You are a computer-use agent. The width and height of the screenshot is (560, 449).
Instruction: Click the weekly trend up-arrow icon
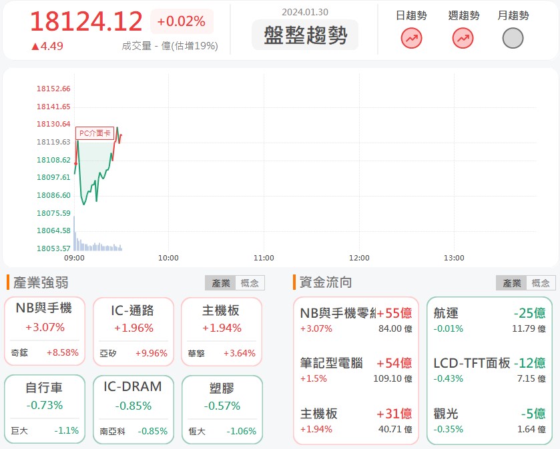(463, 38)
